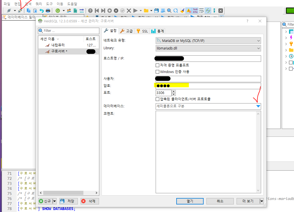Screen dimensions: 294x212
Task: Click the green refresh icon
Action: tap(58, 11)
